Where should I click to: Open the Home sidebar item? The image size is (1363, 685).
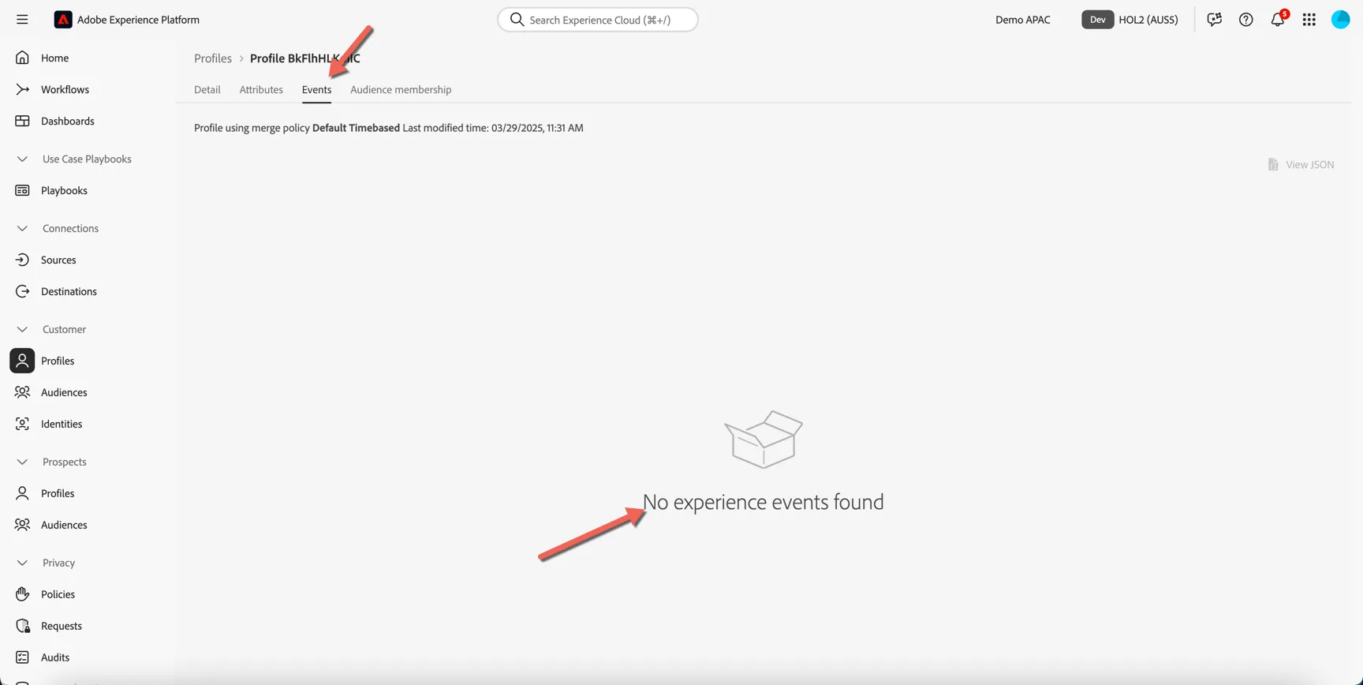tap(54, 58)
